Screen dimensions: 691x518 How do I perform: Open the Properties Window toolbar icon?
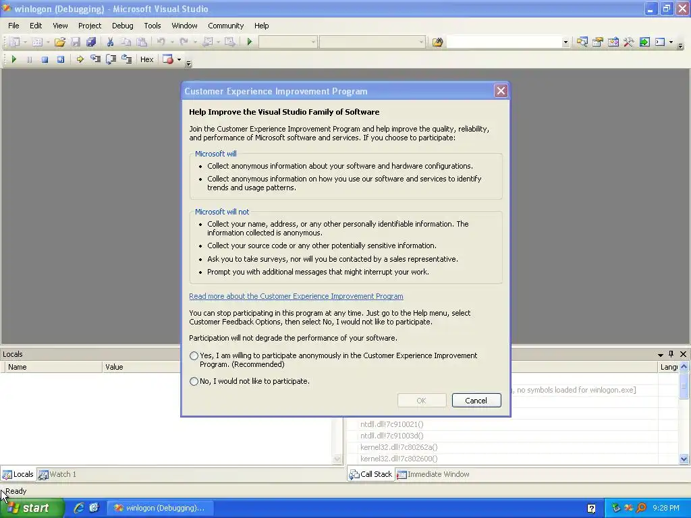tap(598, 42)
